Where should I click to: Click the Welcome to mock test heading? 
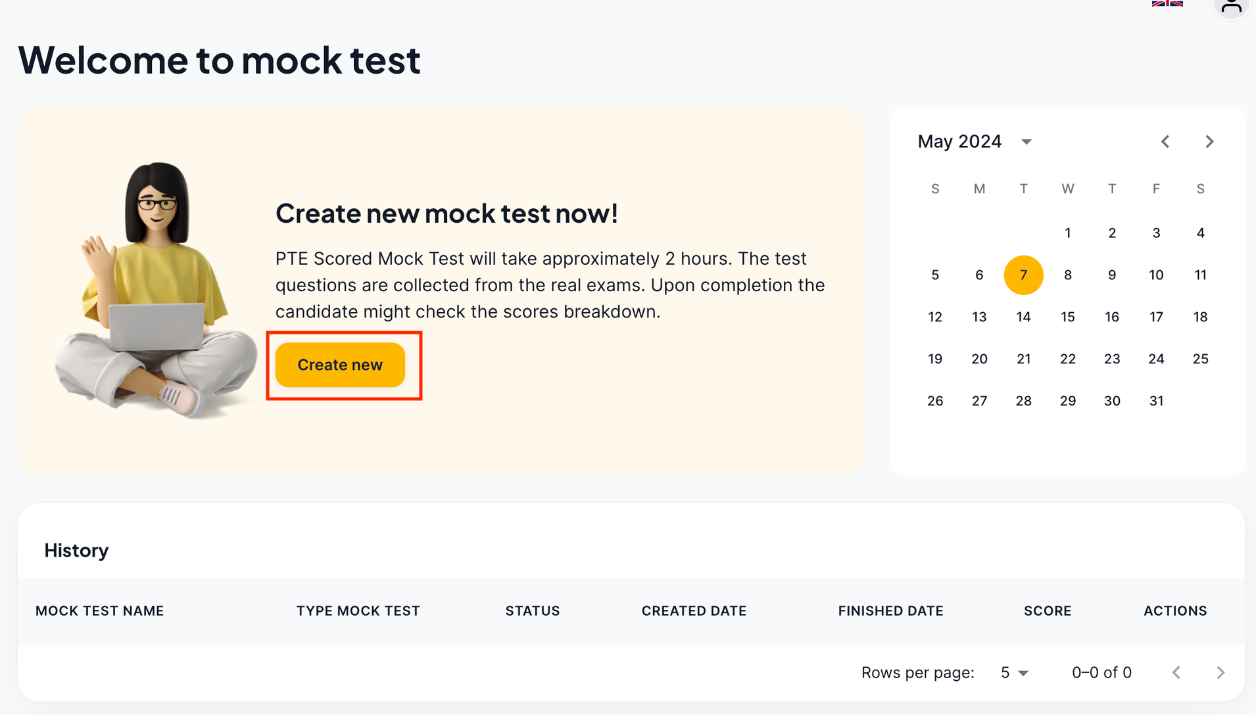(219, 60)
